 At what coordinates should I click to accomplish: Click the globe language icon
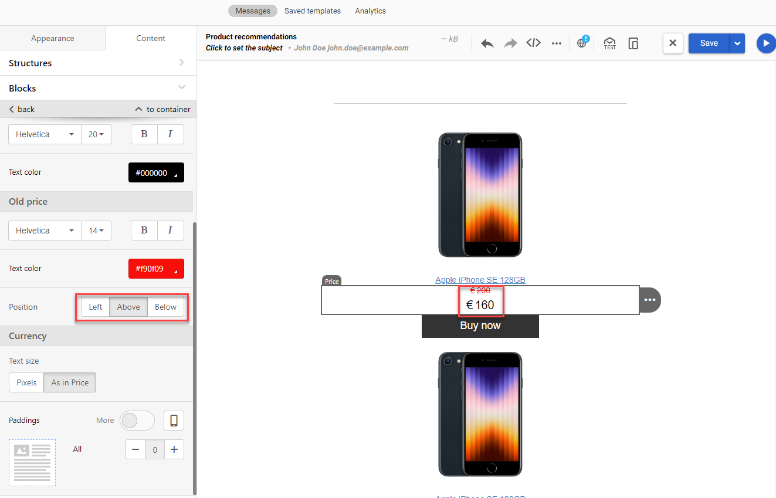(582, 42)
